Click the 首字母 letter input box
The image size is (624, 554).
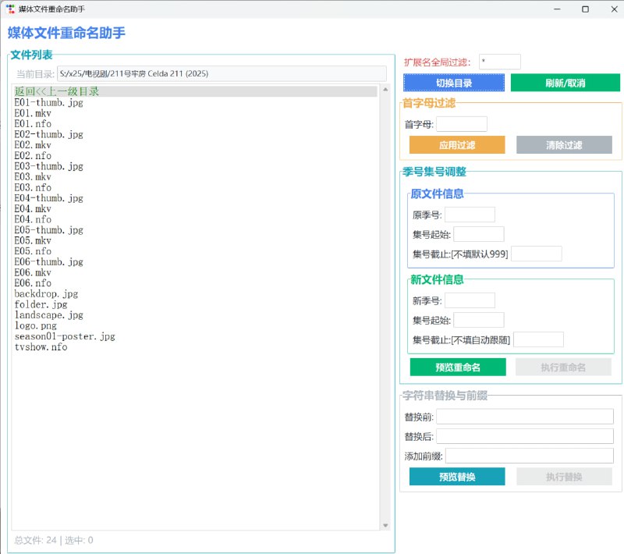461,123
